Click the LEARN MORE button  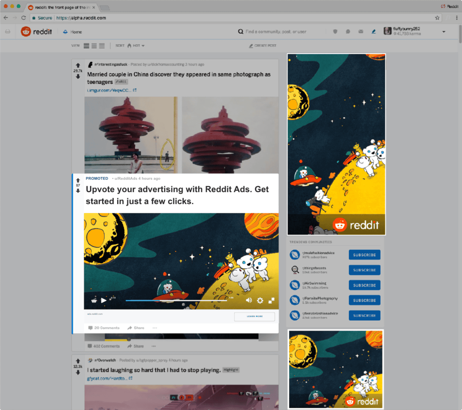(255, 316)
